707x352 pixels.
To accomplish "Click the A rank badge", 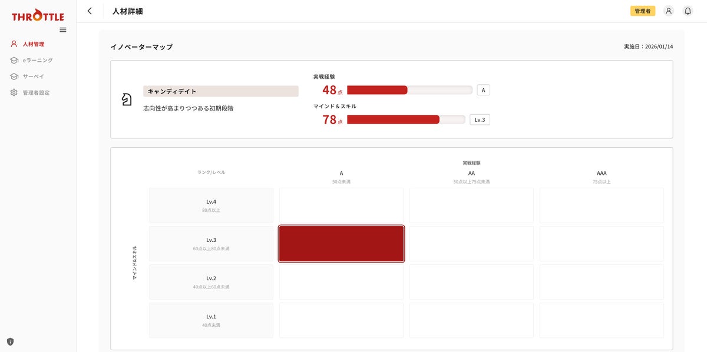I will click(483, 90).
